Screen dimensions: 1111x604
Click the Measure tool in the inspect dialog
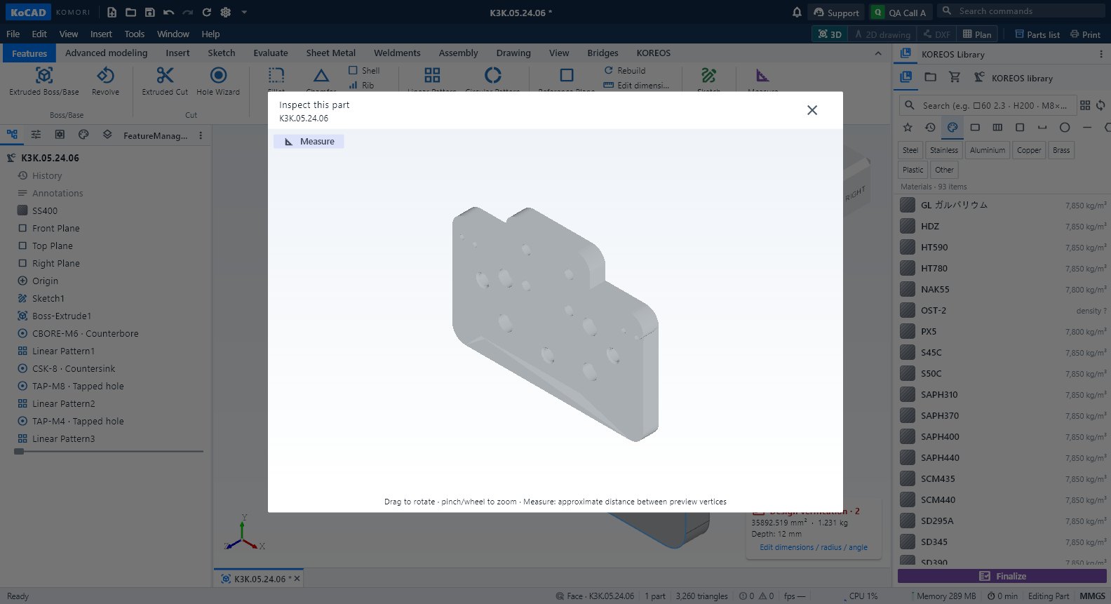[309, 142]
